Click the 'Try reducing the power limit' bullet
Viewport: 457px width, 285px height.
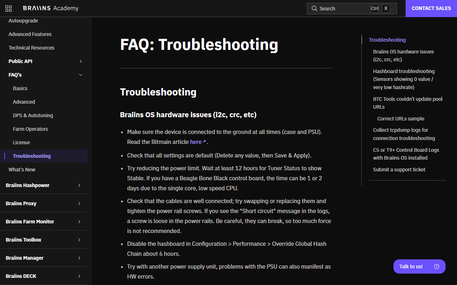tap(225, 178)
